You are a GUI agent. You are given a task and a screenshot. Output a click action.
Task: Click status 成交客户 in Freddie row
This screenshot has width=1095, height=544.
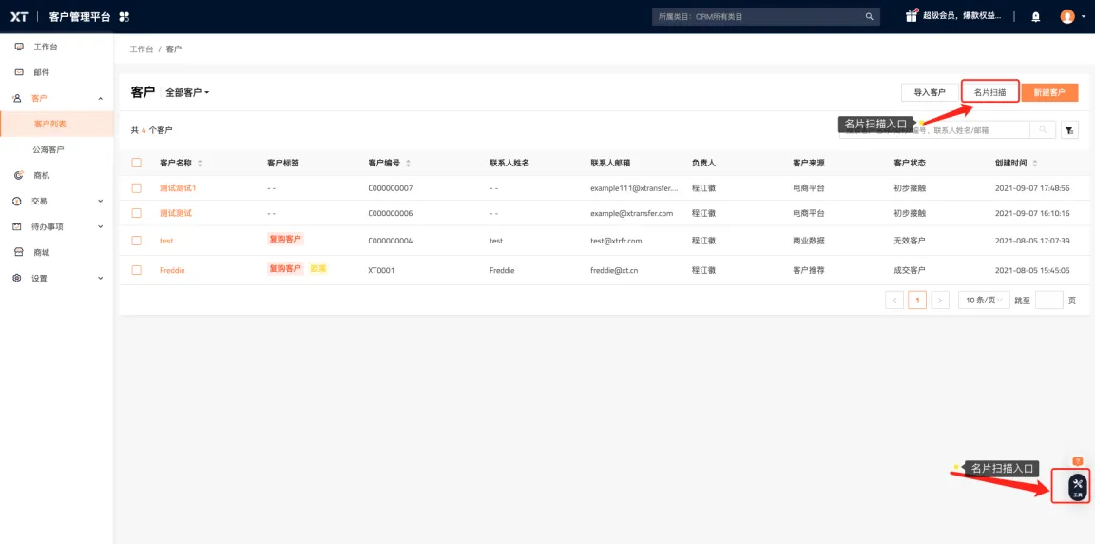[910, 270]
